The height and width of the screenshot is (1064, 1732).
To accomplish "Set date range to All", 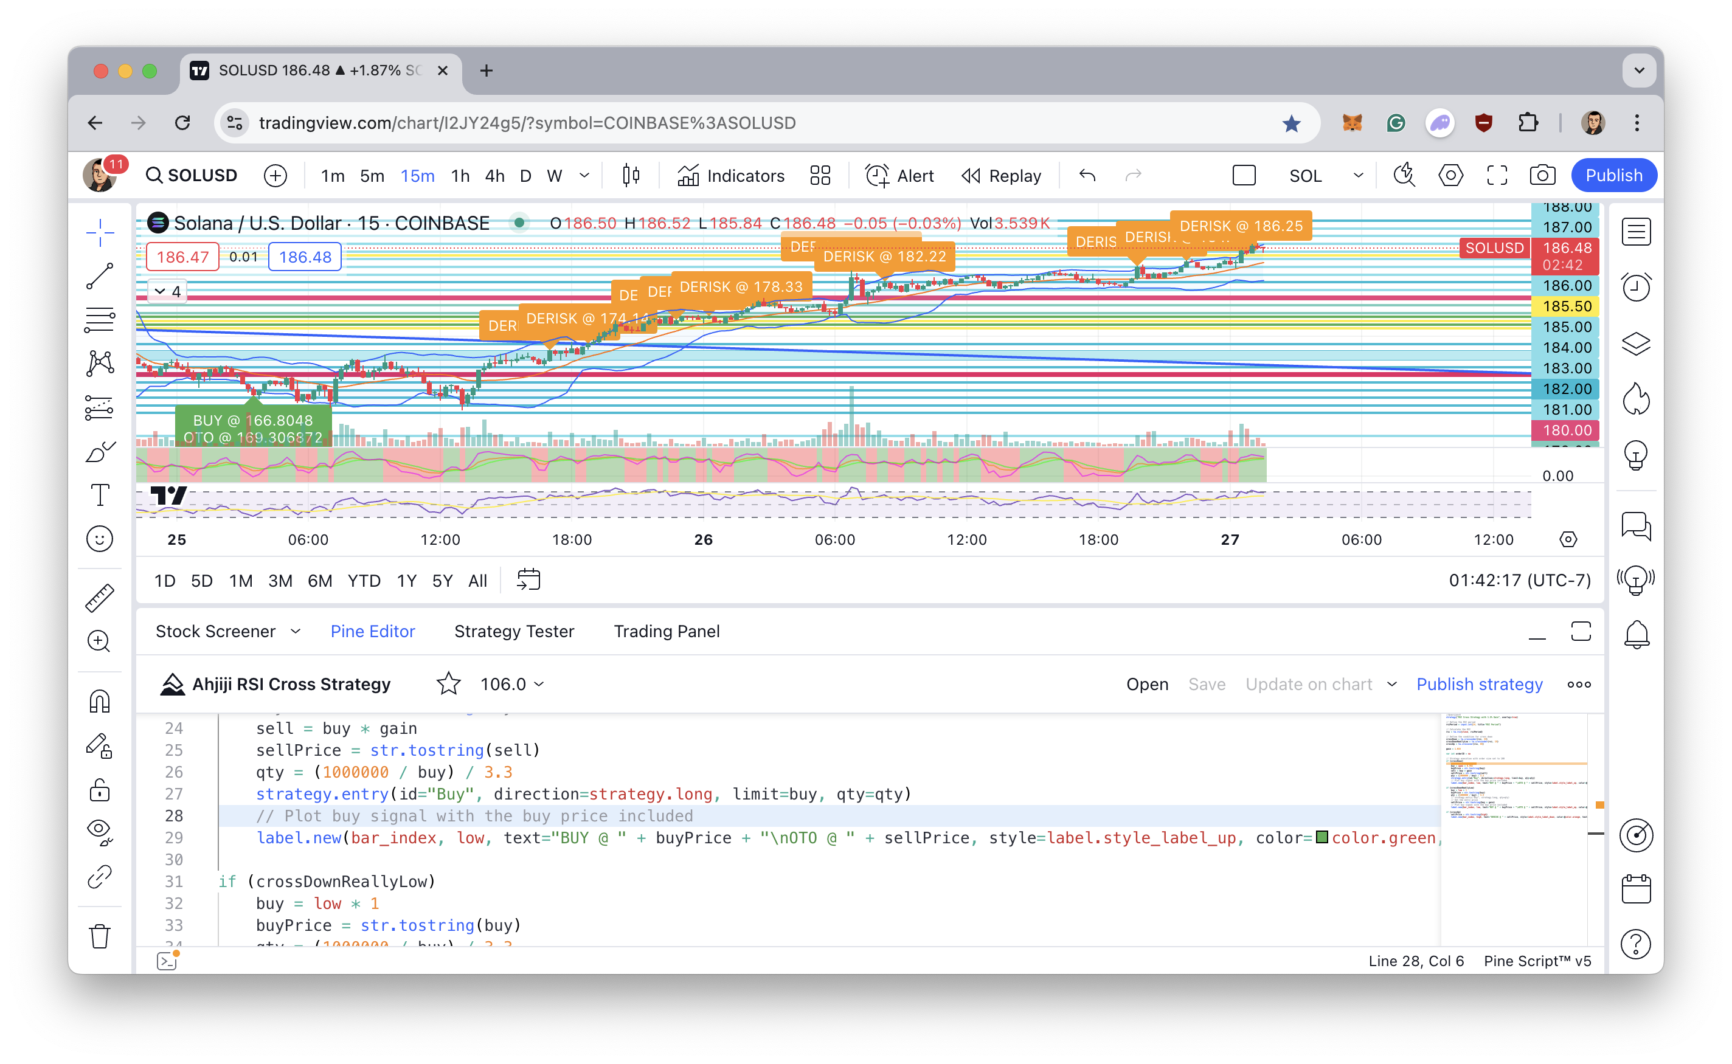I will click(x=477, y=581).
